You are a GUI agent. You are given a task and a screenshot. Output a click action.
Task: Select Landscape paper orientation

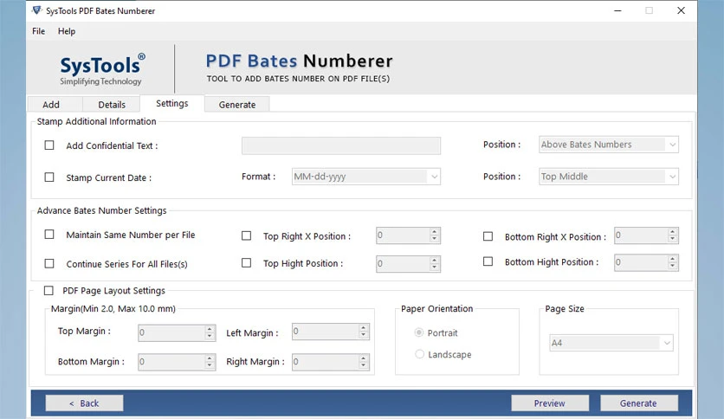pyautogui.click(x=419, y=354)
